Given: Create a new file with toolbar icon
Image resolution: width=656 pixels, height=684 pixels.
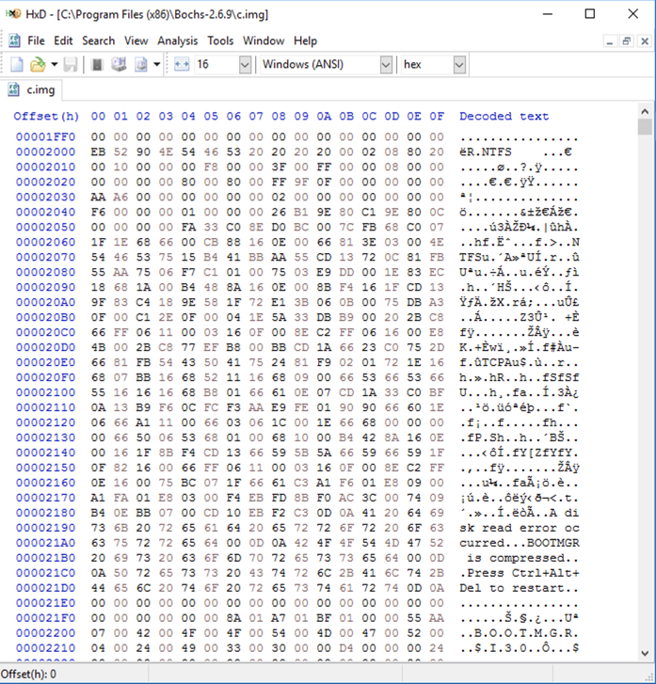Looking at the screenshot, I should pos(17,65).
